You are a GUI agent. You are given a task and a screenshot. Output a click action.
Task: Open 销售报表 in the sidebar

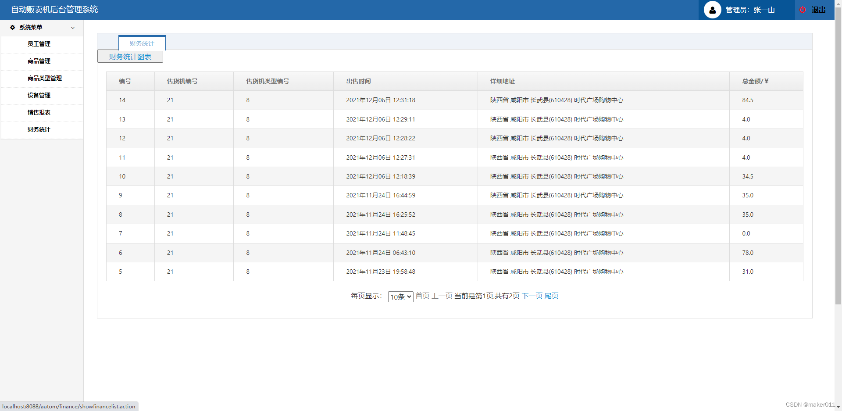[39, 112]
